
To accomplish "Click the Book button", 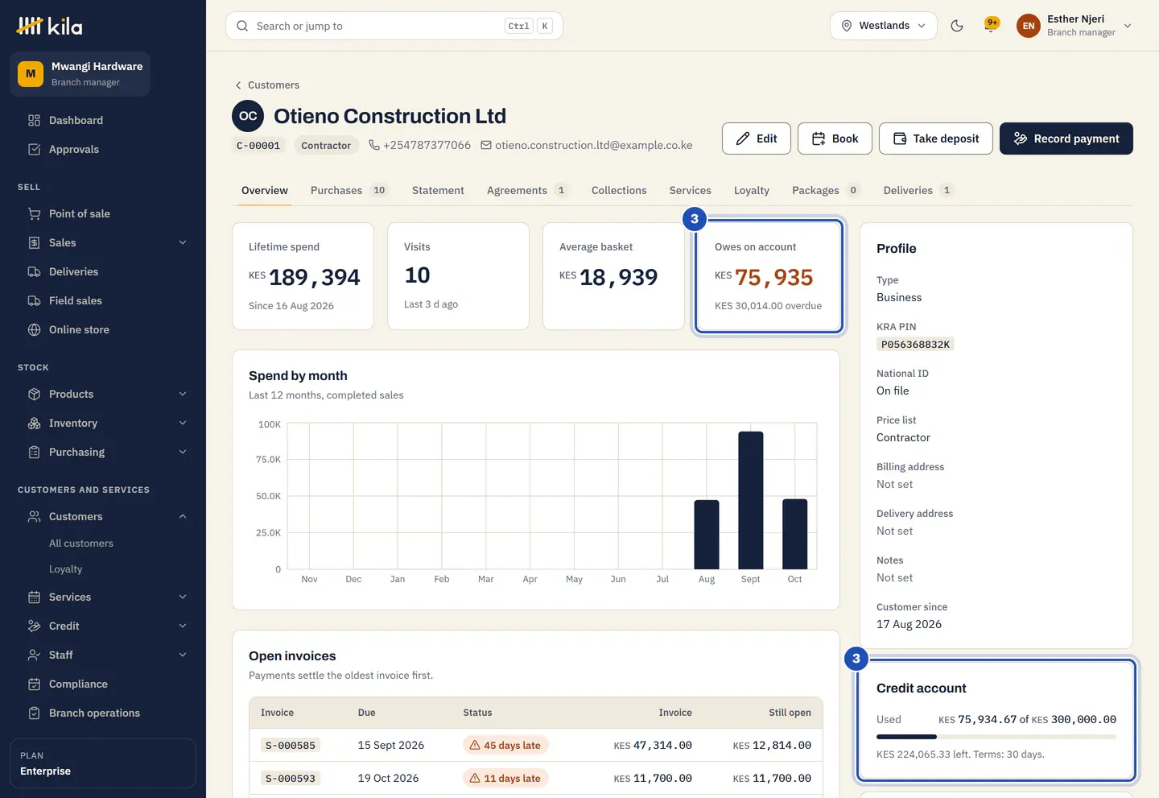I will [x=835, y=139].
